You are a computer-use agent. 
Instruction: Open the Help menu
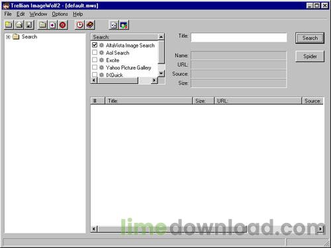[78, 14]
